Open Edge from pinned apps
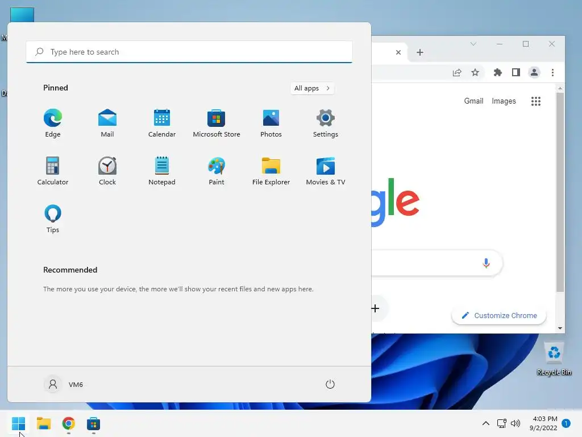Viewport: 582px width, 437px height. [x=53, y=123]
